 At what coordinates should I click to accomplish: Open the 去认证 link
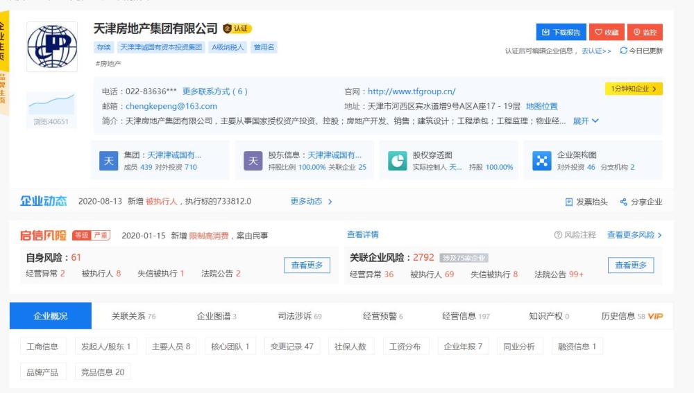(x=595, y=51)
